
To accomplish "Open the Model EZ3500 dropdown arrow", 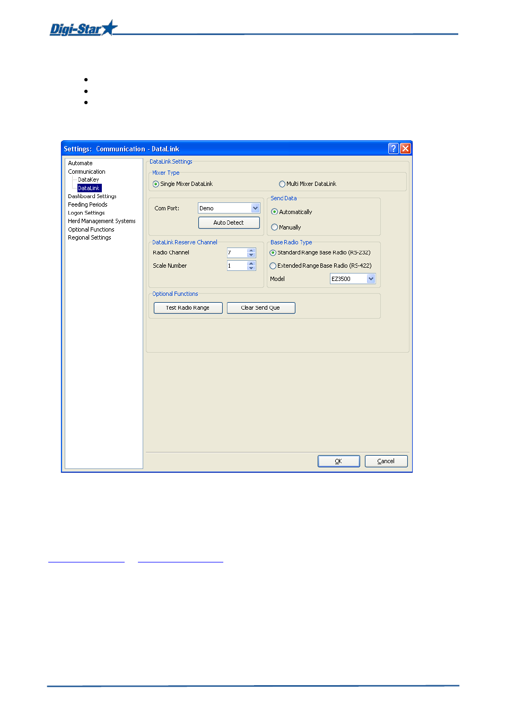I will (x=371, y=279).
